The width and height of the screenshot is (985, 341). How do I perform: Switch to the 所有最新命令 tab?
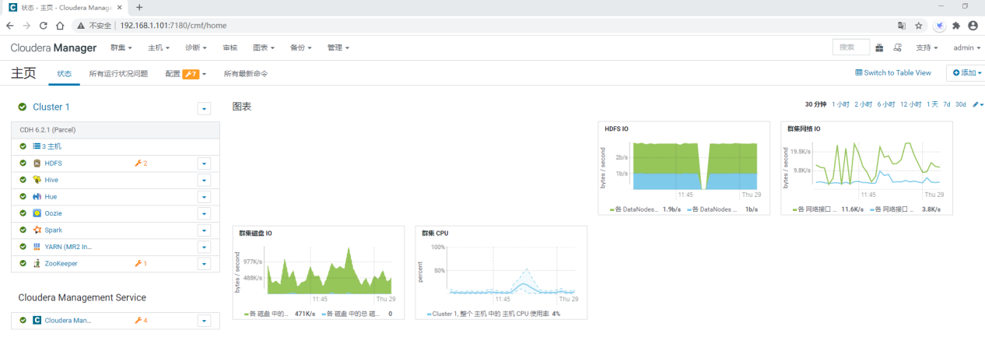point(246,74)
